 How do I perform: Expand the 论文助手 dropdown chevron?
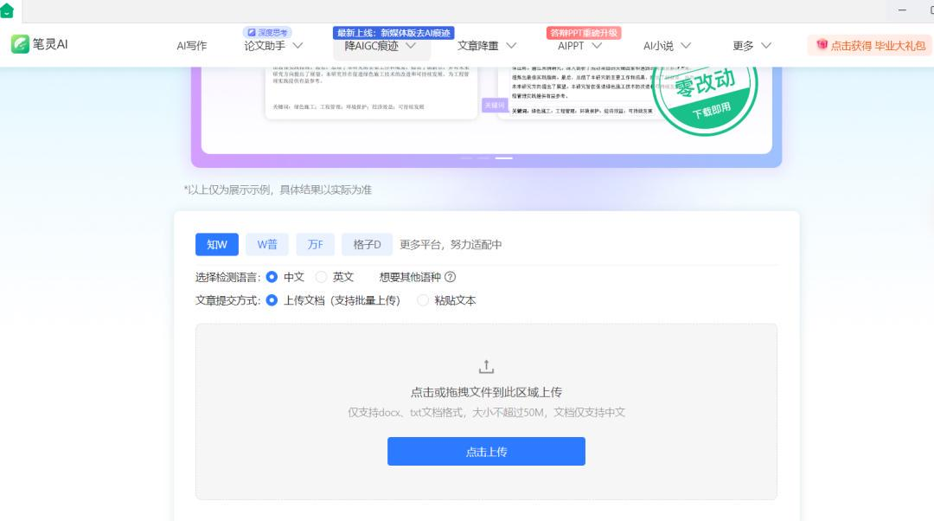[297, 46]
